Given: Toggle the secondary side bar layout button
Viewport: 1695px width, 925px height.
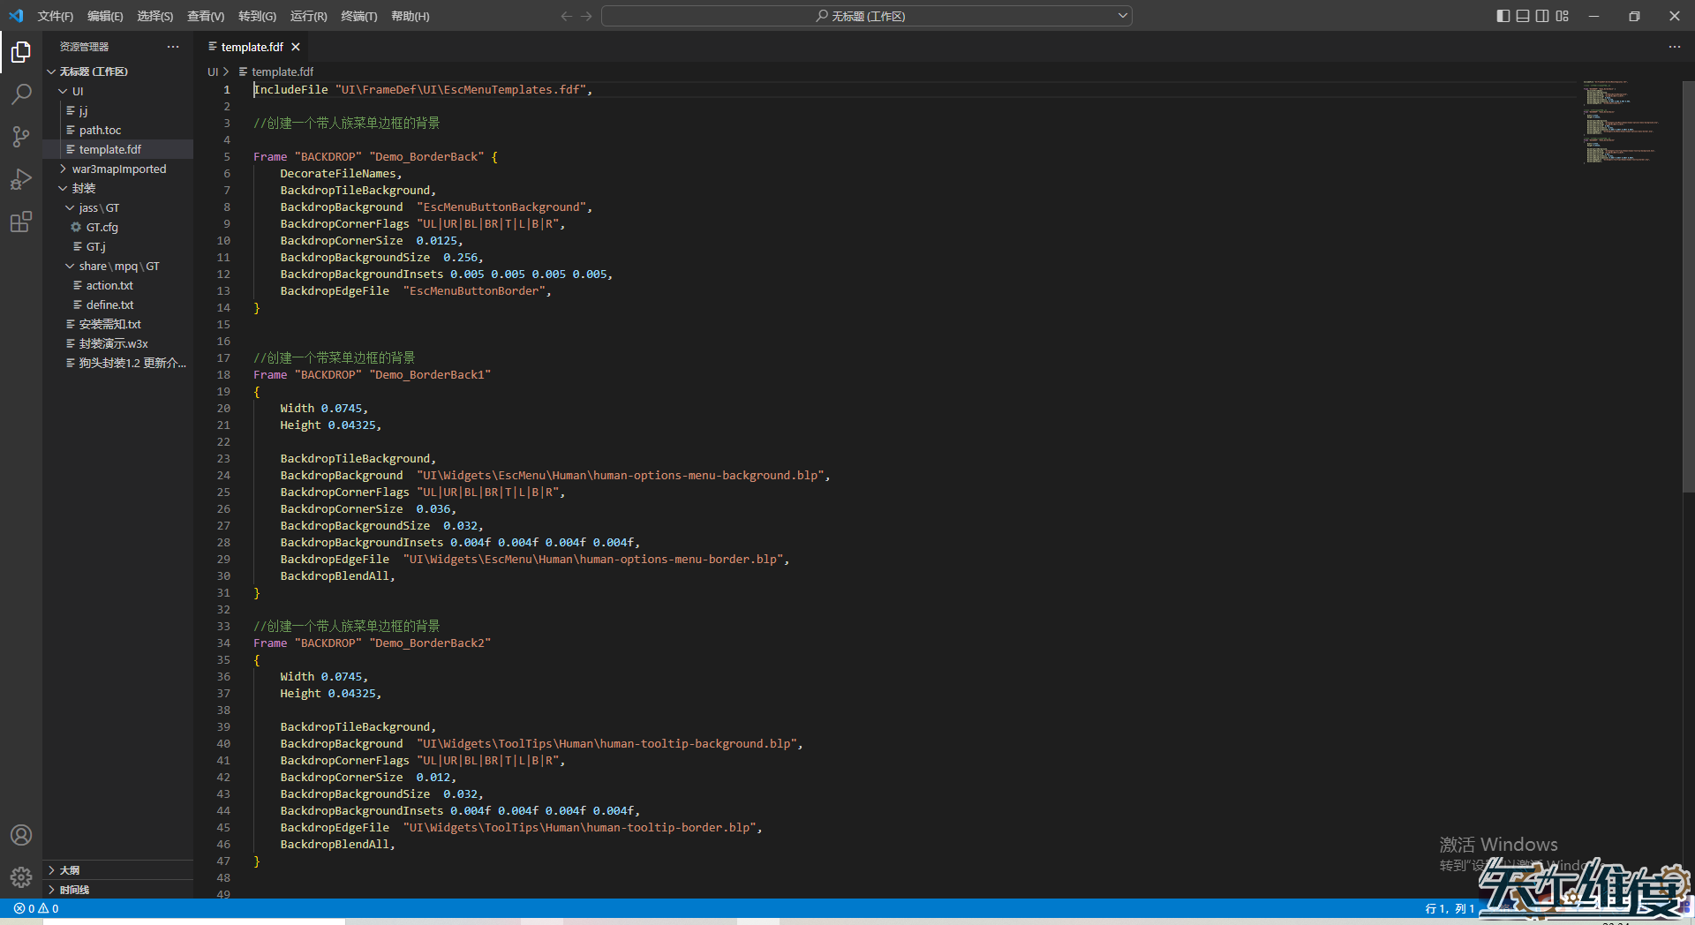Looking at the screenshot, I should [x=1542, y=16].
